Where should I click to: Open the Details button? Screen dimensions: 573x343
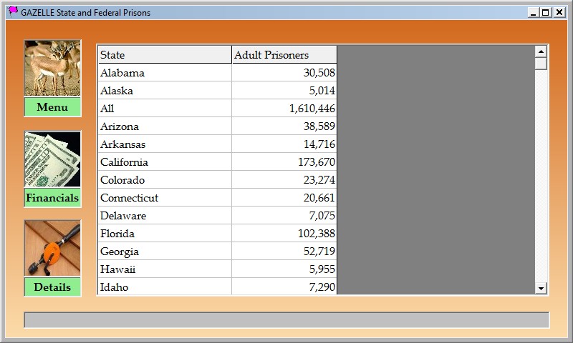pos(52,287)
